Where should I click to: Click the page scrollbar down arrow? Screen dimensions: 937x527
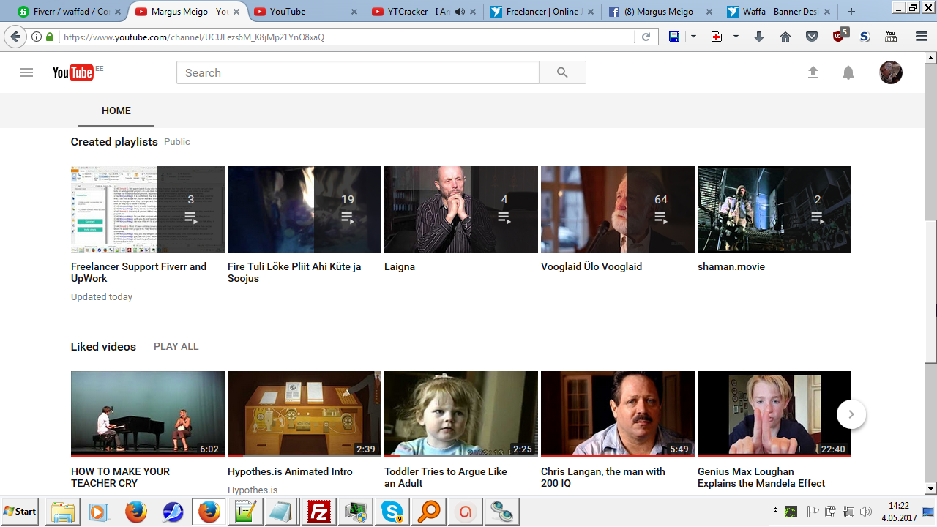pos(931,488)
